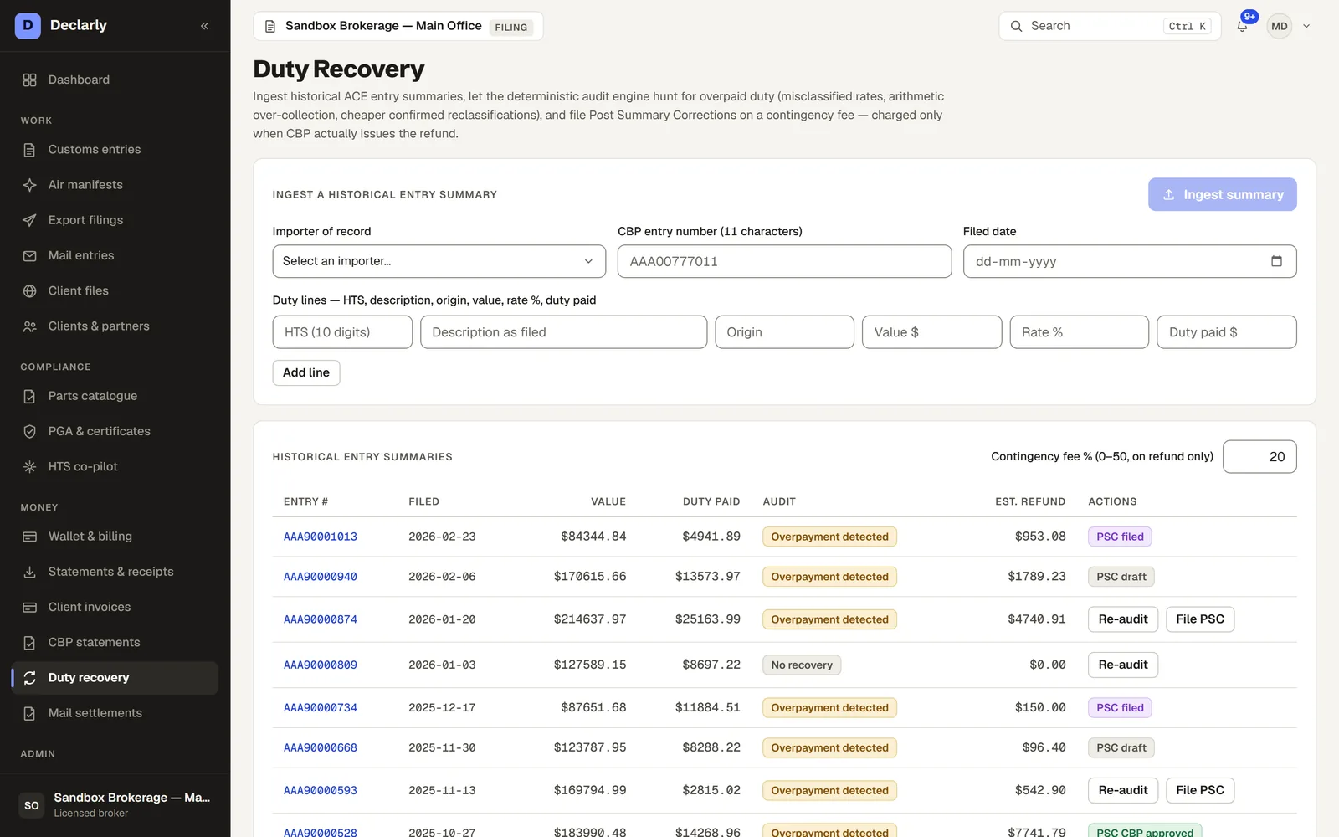Viewport: 1339px width, 837px height.
Task: File PSC for entry AAA90000874
Action: click(1200, 619)
